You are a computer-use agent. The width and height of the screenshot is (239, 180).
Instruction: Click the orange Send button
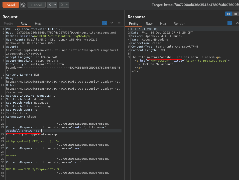[11, 5]
